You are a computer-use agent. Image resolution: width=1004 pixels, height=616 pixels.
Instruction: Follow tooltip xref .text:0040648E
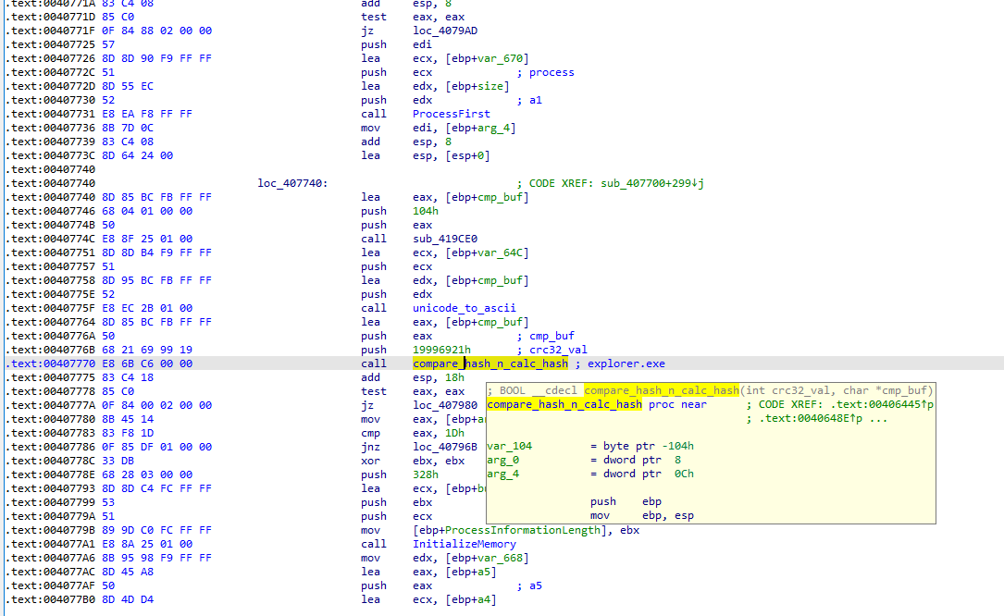(802, 419)
